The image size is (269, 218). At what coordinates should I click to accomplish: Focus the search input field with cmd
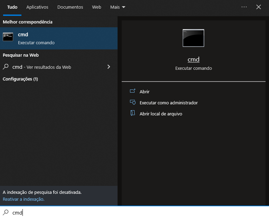[134, 212]
